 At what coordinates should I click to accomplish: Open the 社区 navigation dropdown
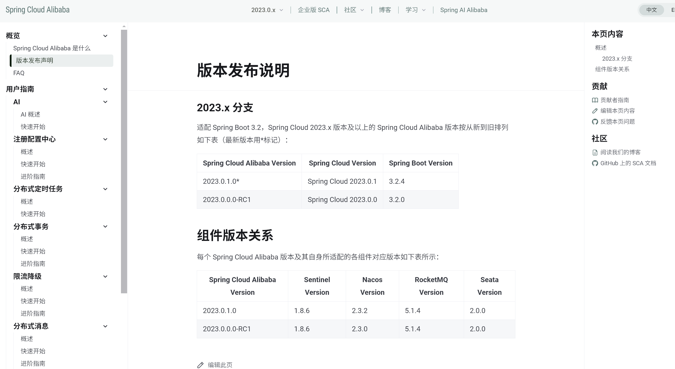coord(354,10)
